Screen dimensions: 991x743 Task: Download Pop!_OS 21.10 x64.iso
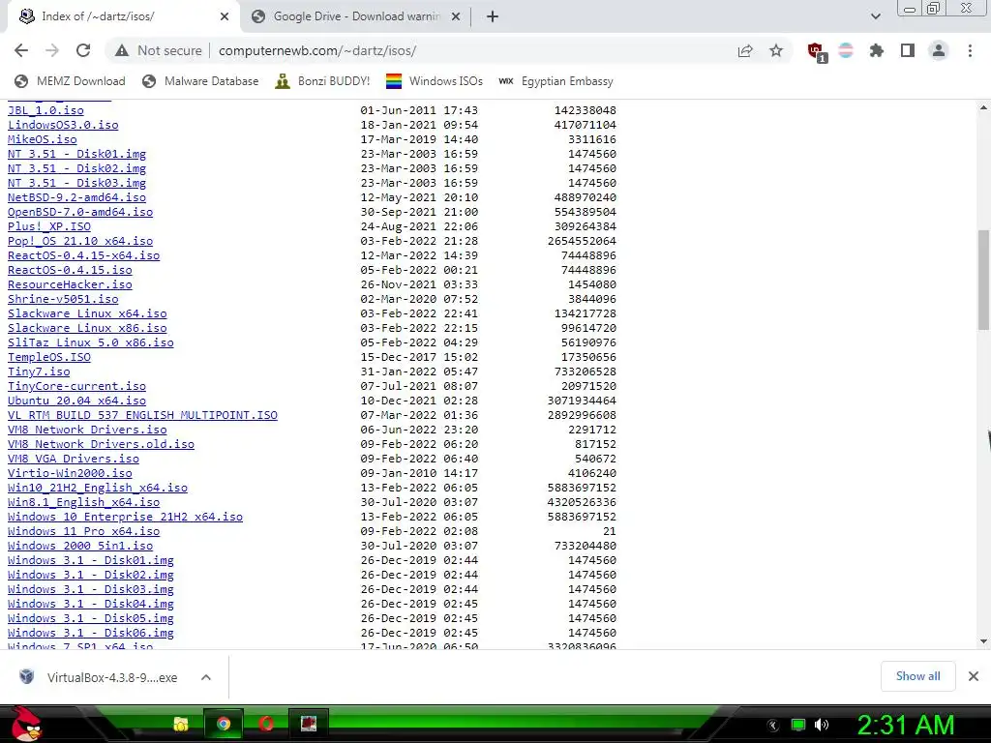tap(80, 241)
